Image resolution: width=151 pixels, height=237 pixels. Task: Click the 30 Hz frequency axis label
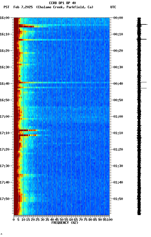(x=42, y=220)
